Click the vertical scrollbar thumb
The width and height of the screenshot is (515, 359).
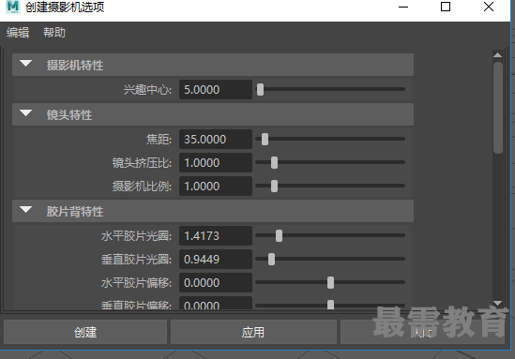coord(498,108)
